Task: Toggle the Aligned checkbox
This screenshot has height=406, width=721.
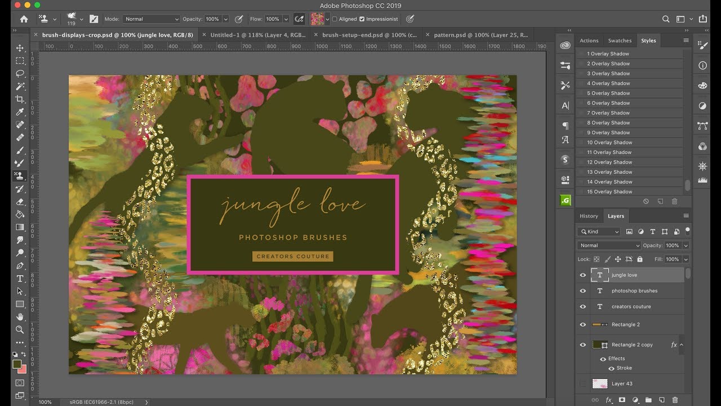Action: (335, 19)
